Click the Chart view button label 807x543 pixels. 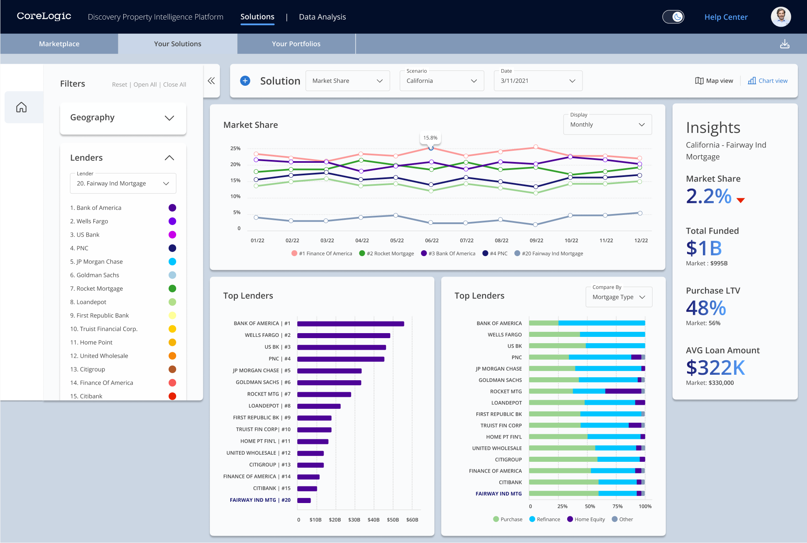[773, 81]
